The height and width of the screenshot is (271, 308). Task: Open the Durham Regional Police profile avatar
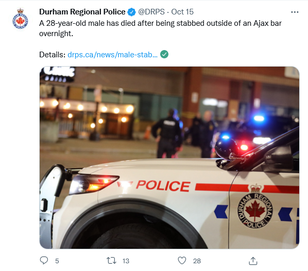(20, 19)
